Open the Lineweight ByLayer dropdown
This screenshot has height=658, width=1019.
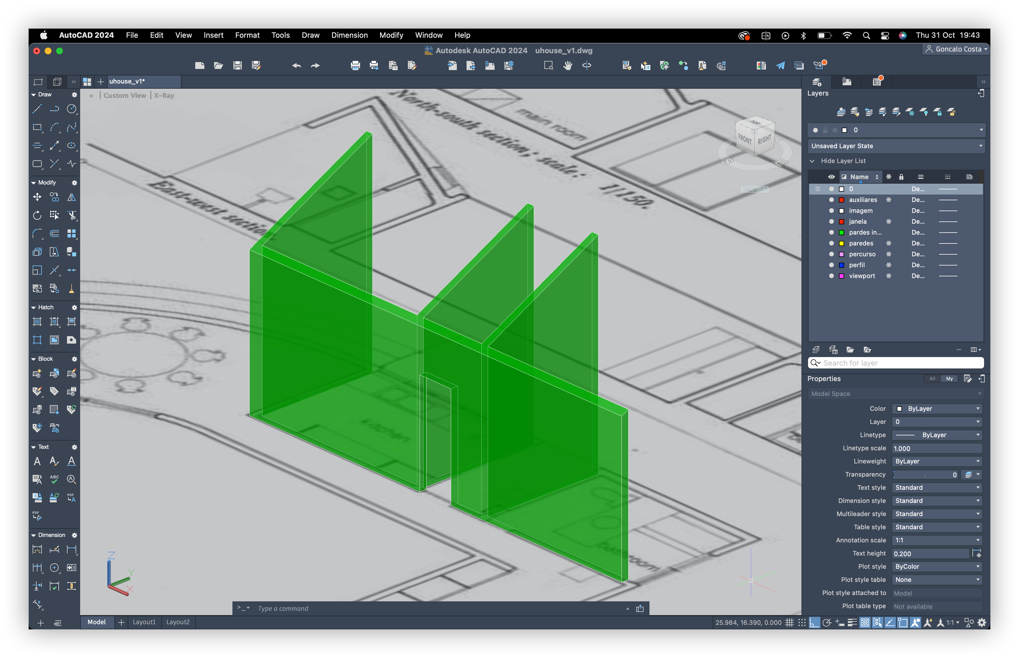937,461
